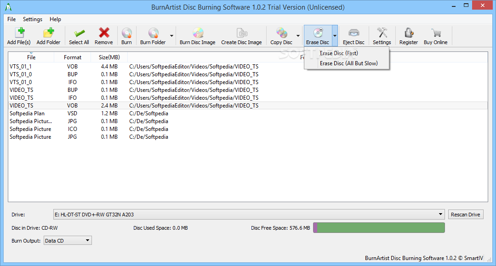Select the VTS_01_1 file row
The height and width of the screenshot is (266, 496).
click(248, 67)
